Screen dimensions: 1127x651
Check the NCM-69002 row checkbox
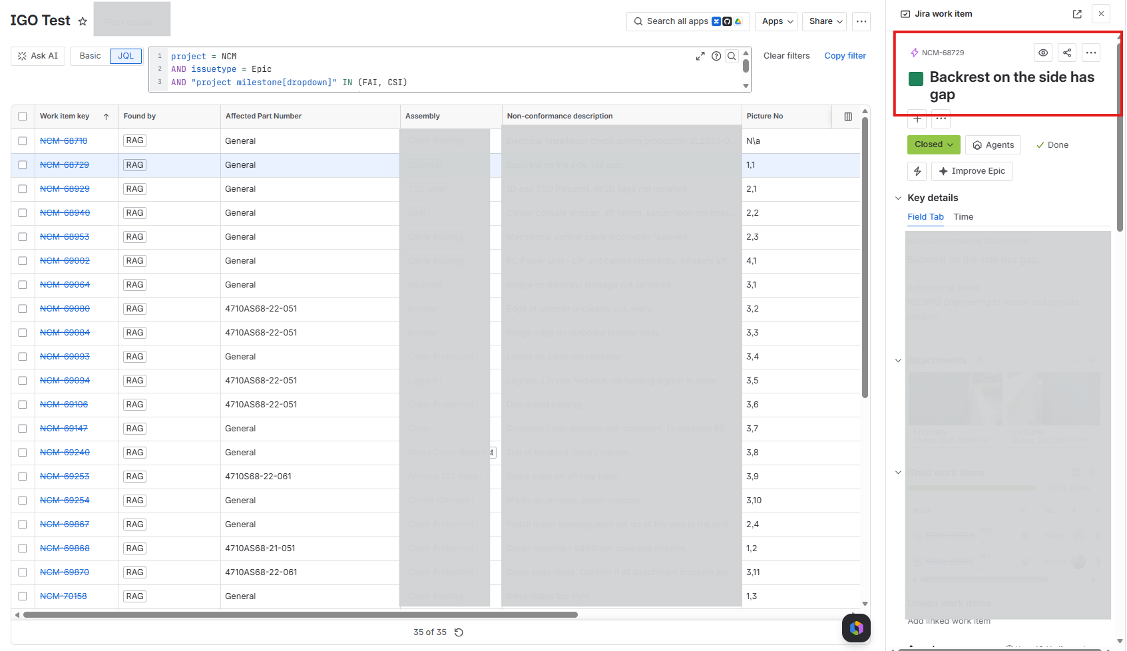coord(23,261)
